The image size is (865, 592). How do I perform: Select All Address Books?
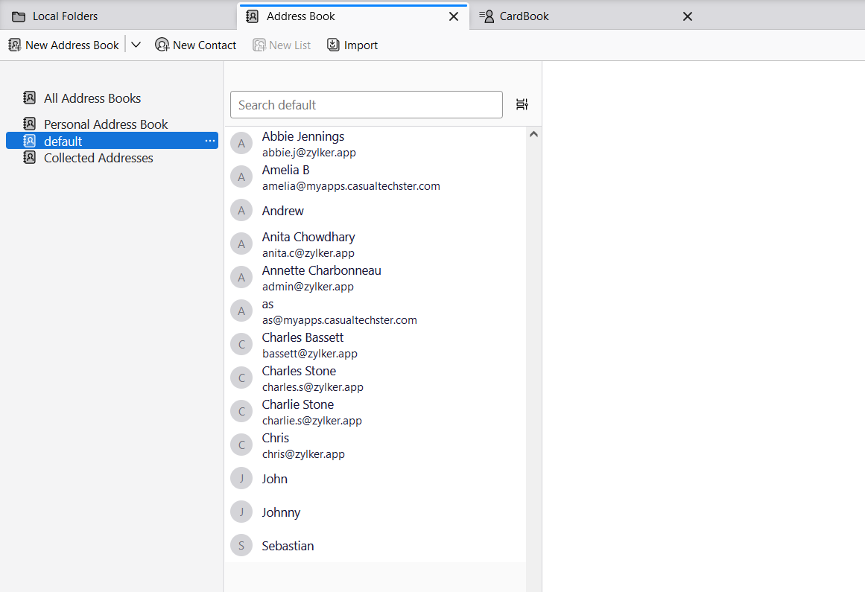[x=112, y=98]
